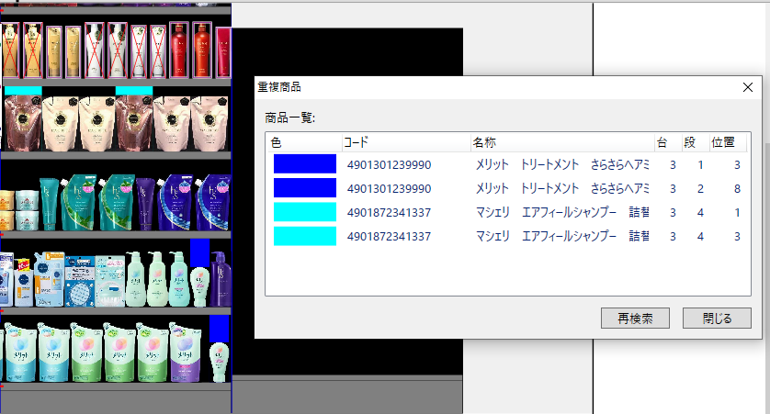Click the 再検索 button
Viewport: 770px width, 414px height.
tap(636, 319)
